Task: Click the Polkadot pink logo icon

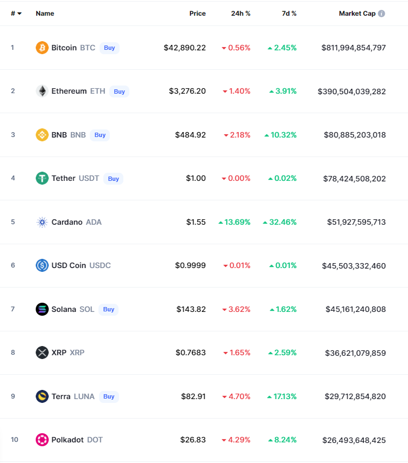Action: pos(42,440)
